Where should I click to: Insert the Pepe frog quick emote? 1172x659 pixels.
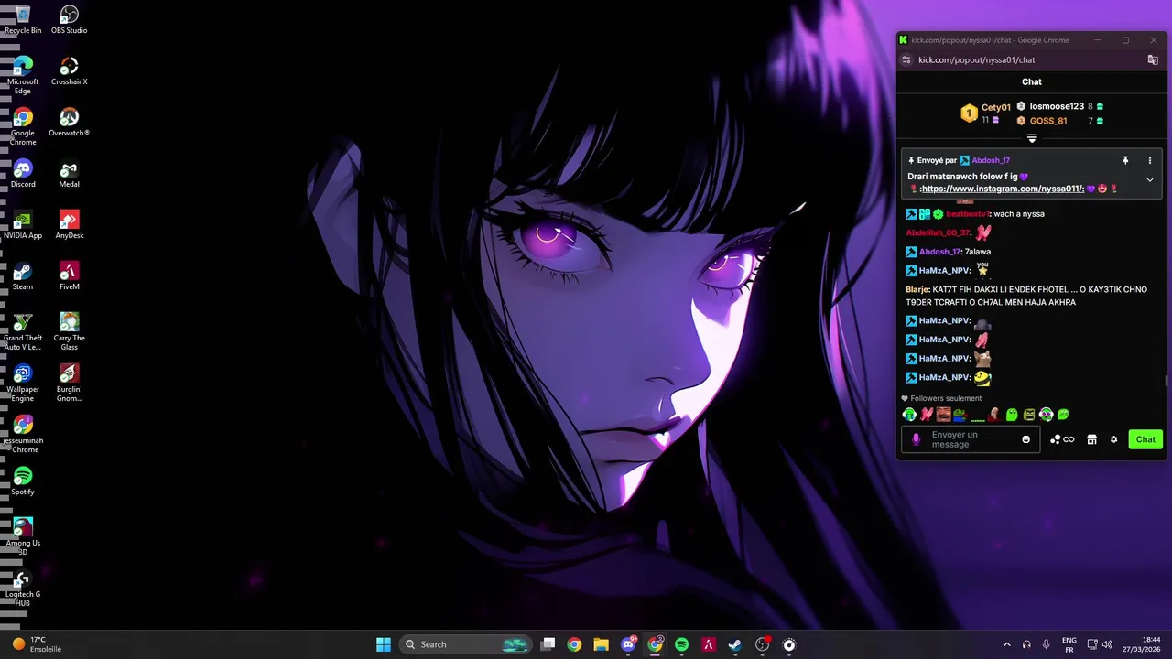pyautogui.click(x=960, y=415)
